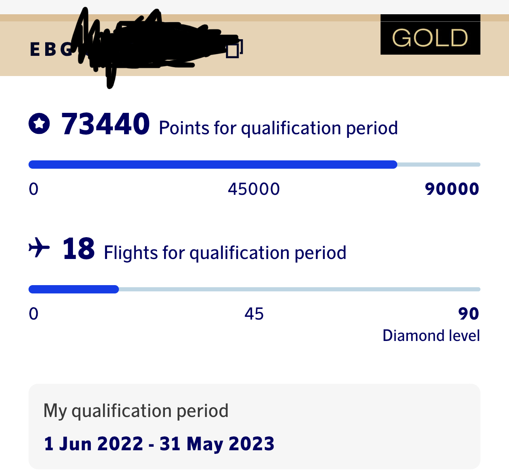Click the 90000 points target label
The width and height of the screenshot is (509, 476).
tap(452, 189)
